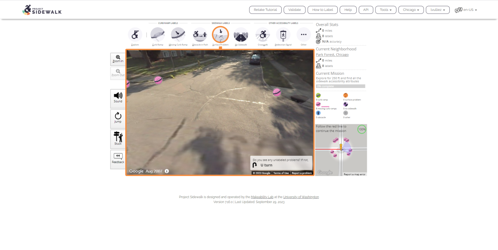Click the 'Aug 2007' capture date
498x250 pixels.
tap(154, 171)
